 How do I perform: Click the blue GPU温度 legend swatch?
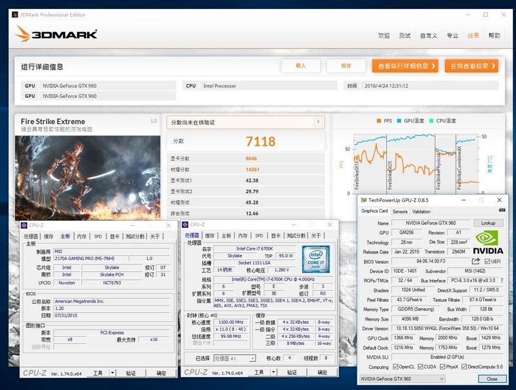tap(399, 121)
